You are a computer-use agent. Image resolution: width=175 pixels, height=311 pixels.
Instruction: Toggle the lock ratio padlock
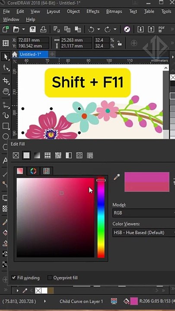coord(120,43)
